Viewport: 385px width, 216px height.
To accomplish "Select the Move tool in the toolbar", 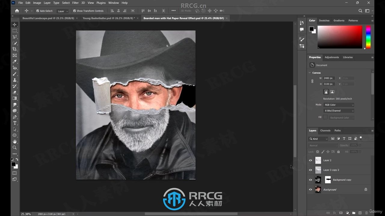I will (x=14, y=25).
